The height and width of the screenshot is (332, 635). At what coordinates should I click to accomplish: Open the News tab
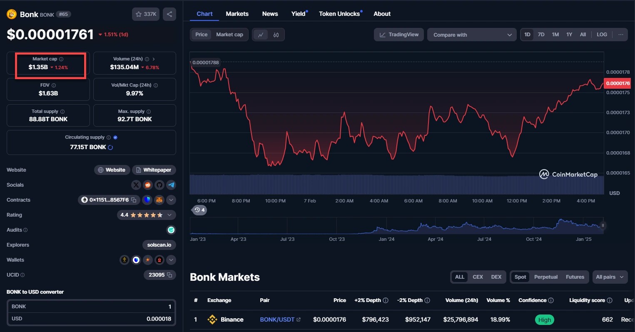270,14
